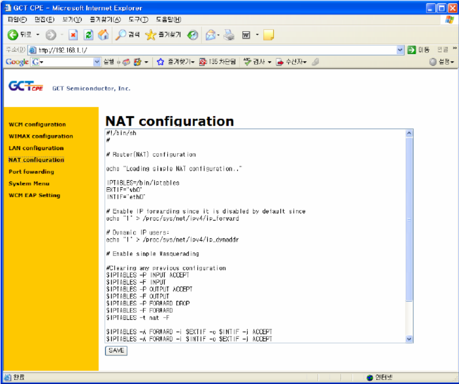Click the 수신자 send-to dropdown label

(x=295, y=62)
